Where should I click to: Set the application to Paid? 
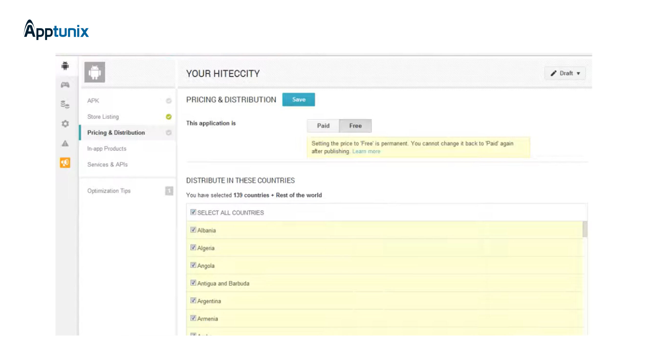click(323, 126)
